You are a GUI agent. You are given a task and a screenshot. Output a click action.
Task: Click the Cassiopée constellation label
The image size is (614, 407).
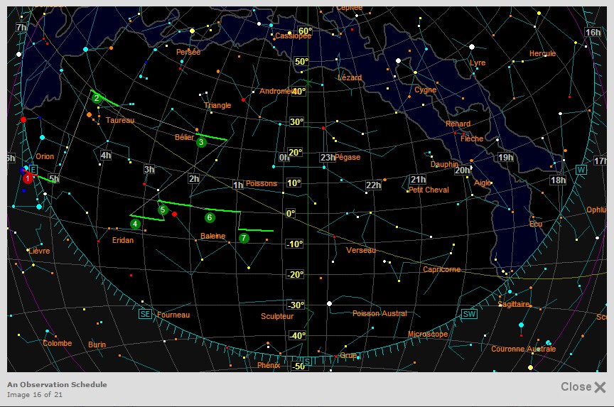293,36
